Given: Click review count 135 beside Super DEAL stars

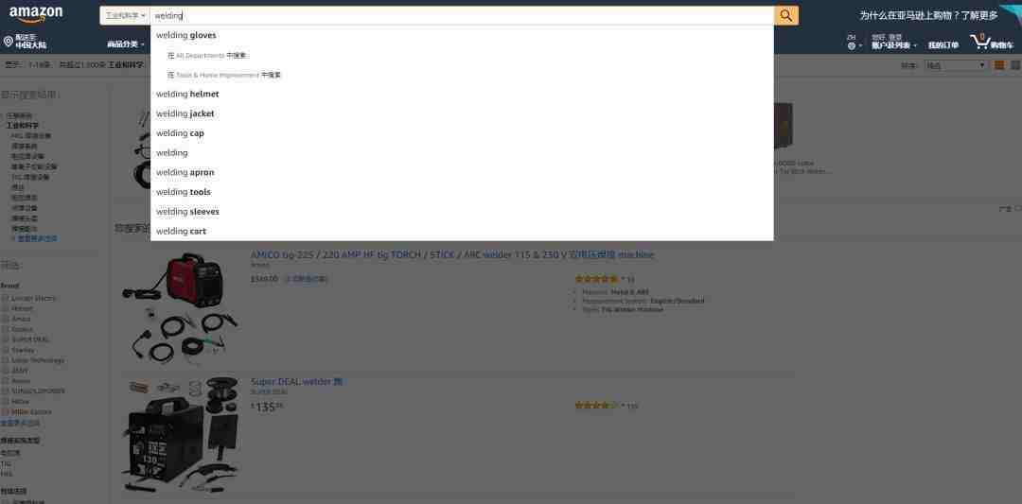Looking at the screenshot, I should pyautogui.click(x=631, y=406).
